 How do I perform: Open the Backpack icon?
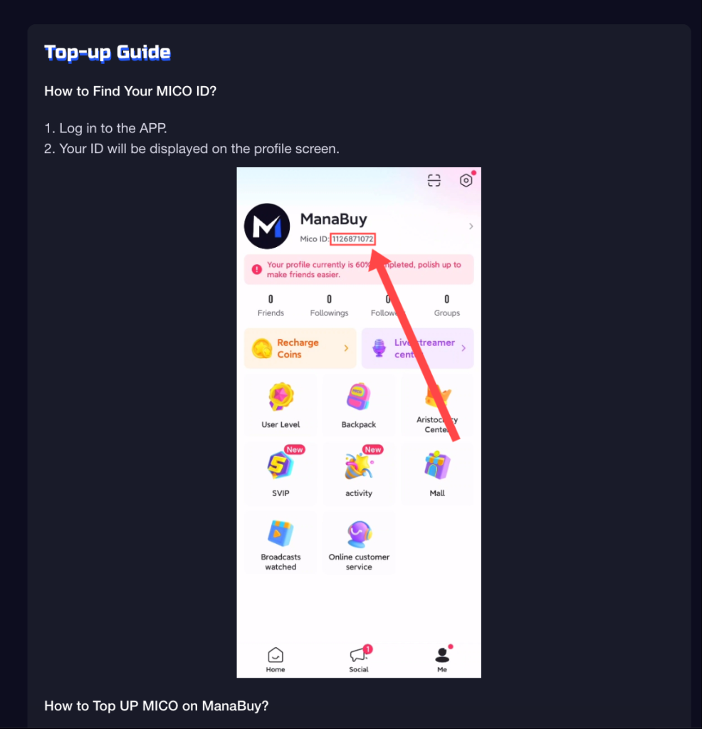click(358, 397)
